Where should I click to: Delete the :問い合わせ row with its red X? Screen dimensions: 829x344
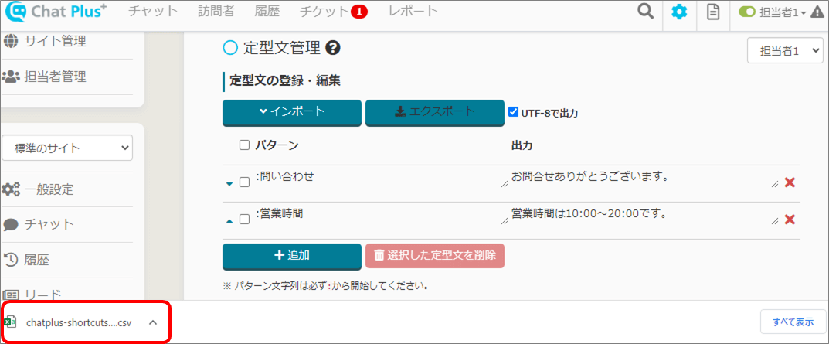coord(790,182)
